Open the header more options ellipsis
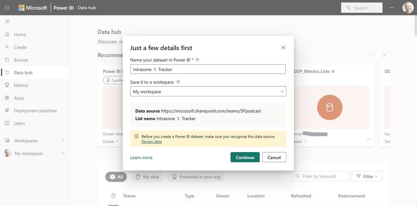Viewport: 417px width, 206px height. [392, 8]
